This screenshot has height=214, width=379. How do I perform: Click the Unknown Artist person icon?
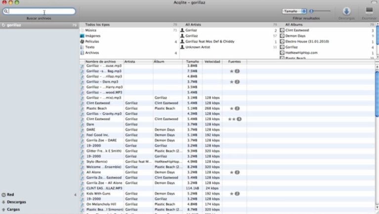pos(182,47)
